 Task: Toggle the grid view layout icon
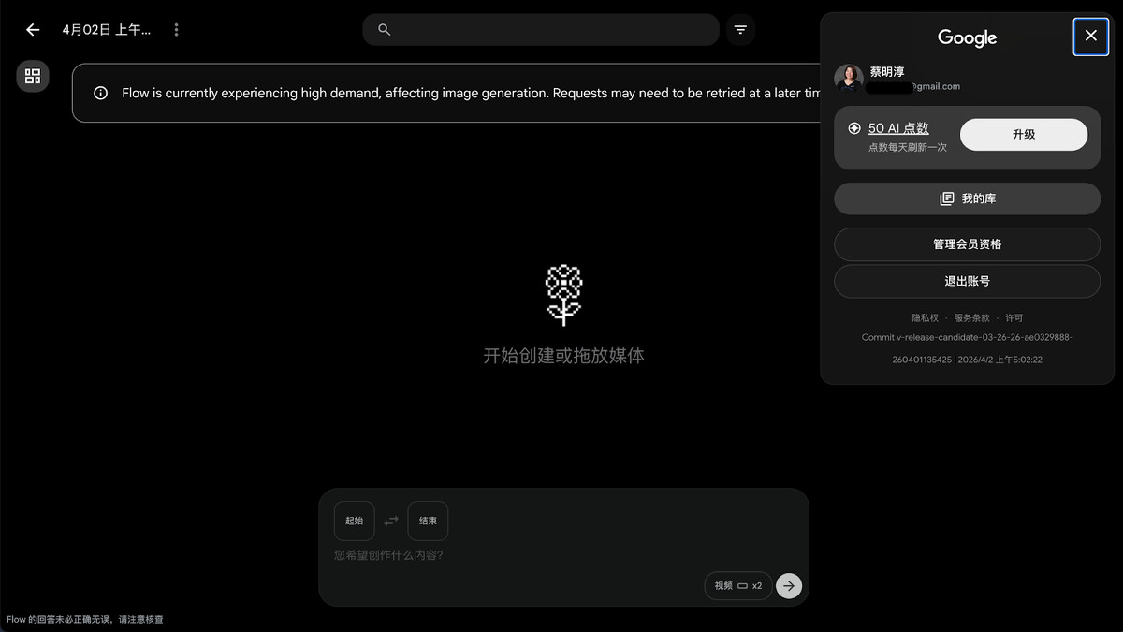[33, 76]
